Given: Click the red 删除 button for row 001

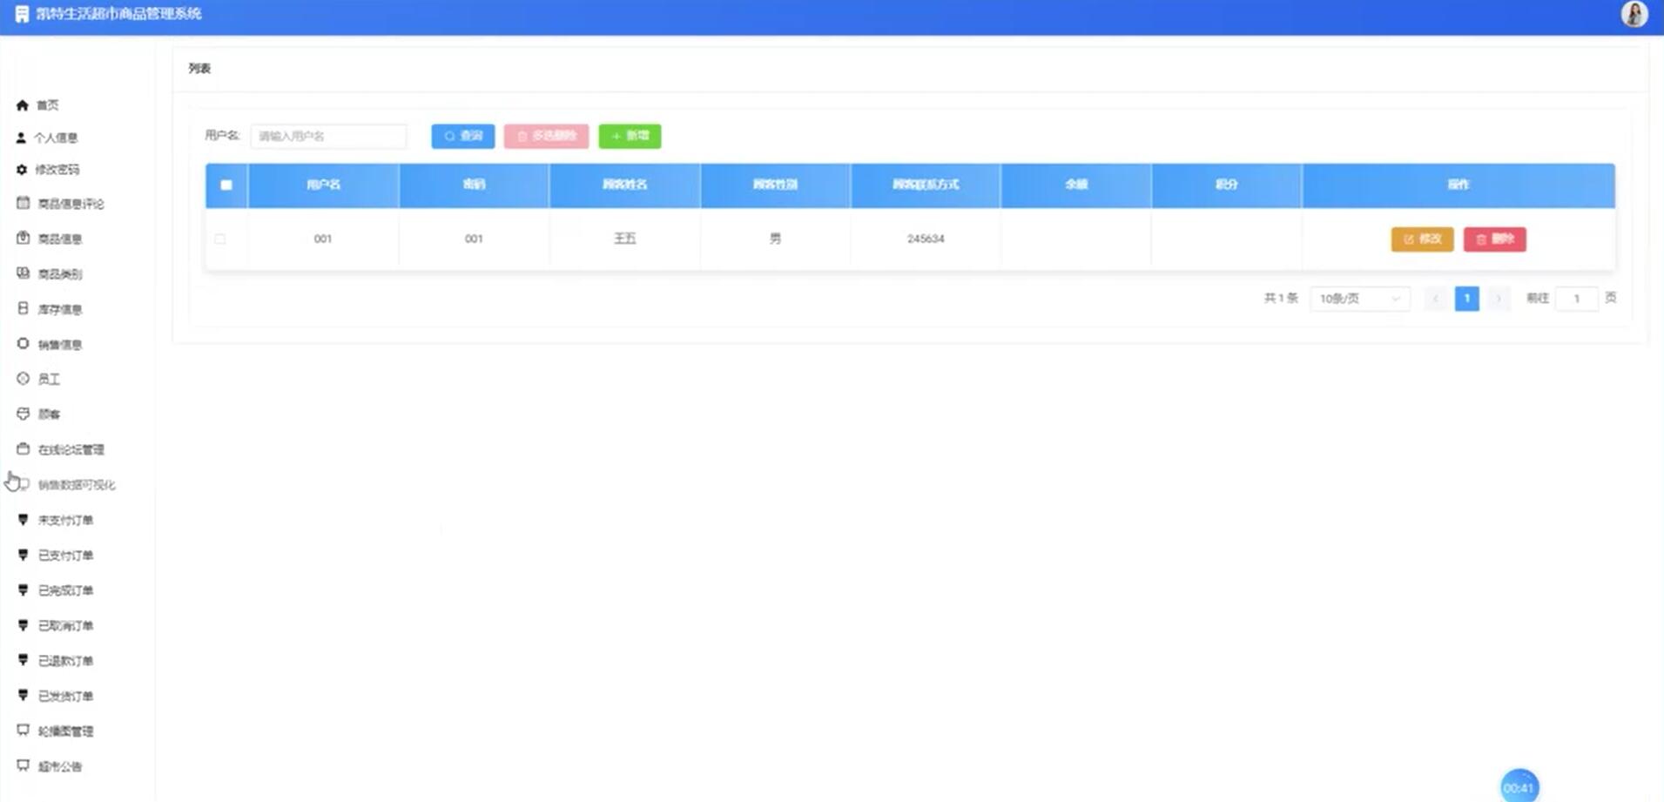Looking at the screenshot, I should pos(1494,239).
